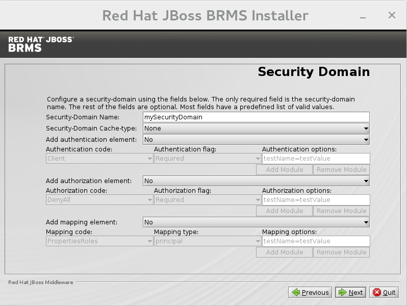Click the Authentication flag label

(185, 149)
